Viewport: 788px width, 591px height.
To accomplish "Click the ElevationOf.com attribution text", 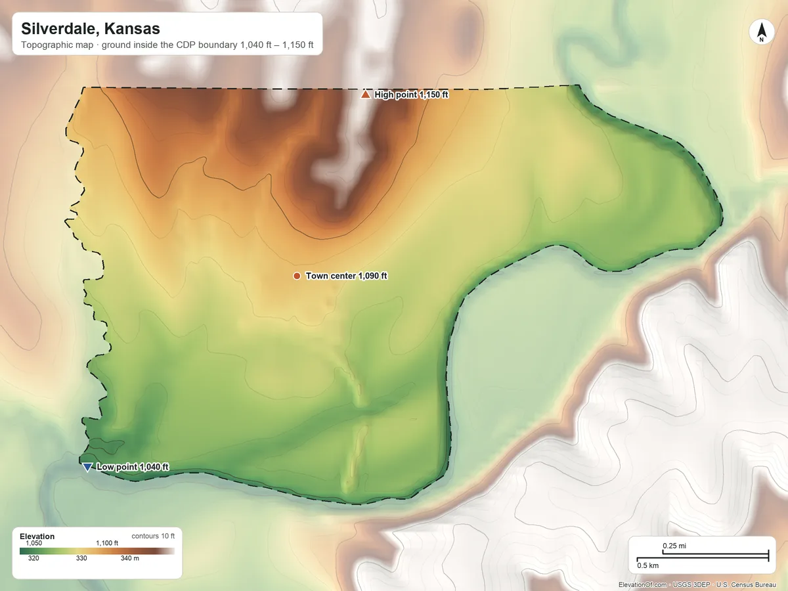I will click(x=643, y=584).
